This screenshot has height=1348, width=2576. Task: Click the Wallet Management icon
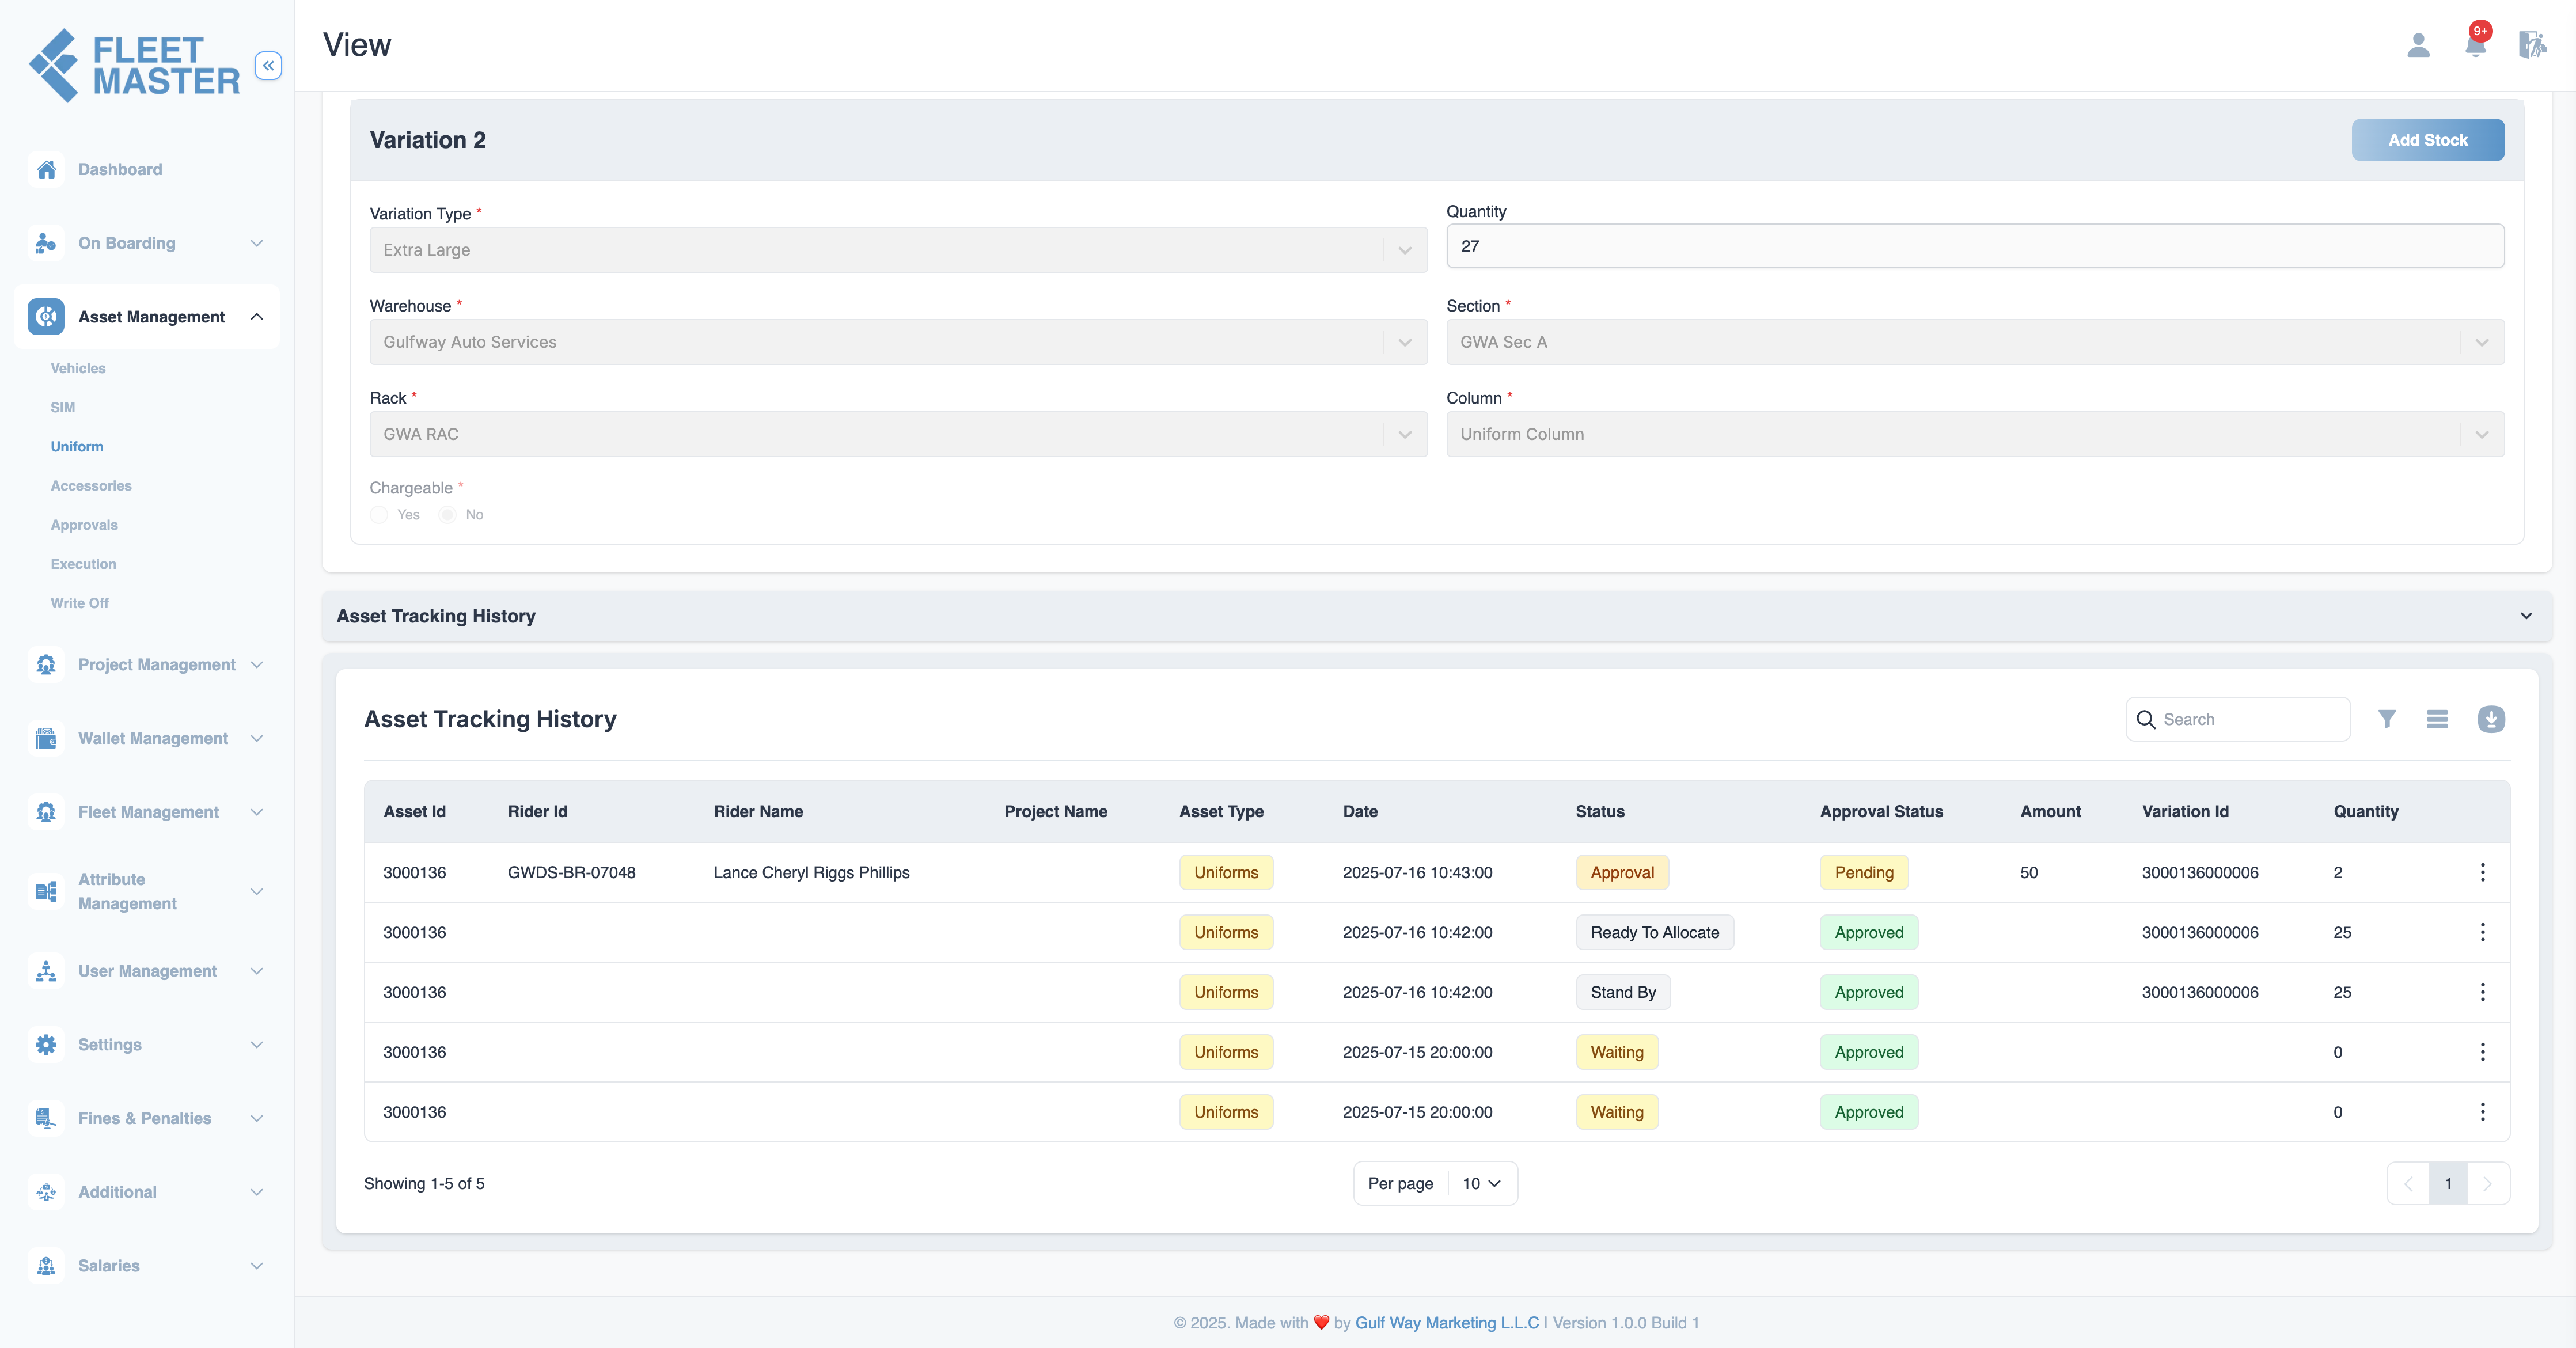[46, 739]
